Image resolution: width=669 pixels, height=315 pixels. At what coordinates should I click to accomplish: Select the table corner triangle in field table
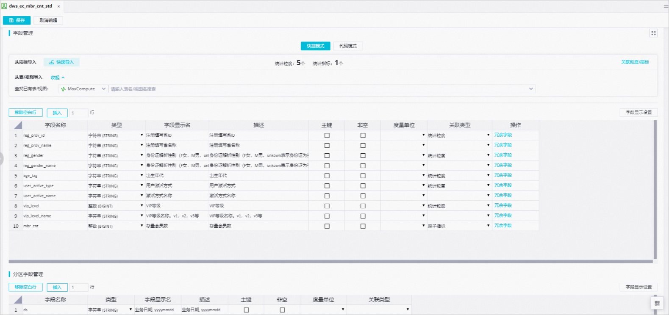click(18, 125)
